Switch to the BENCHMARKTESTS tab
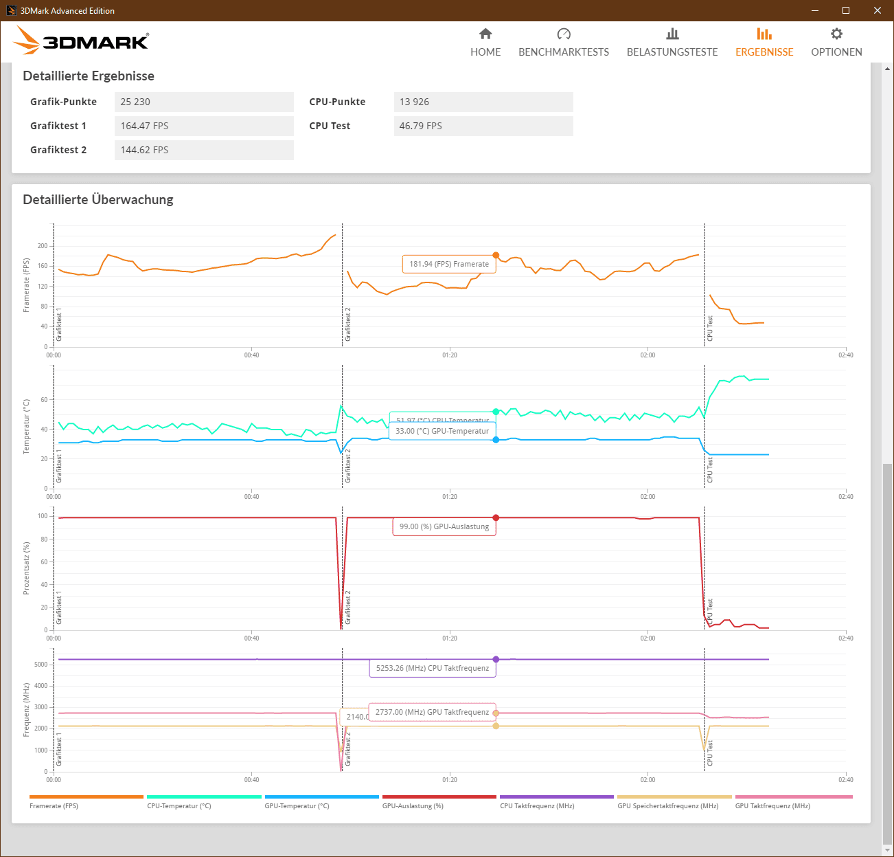894x857 pixels. [x=564, y=43]
